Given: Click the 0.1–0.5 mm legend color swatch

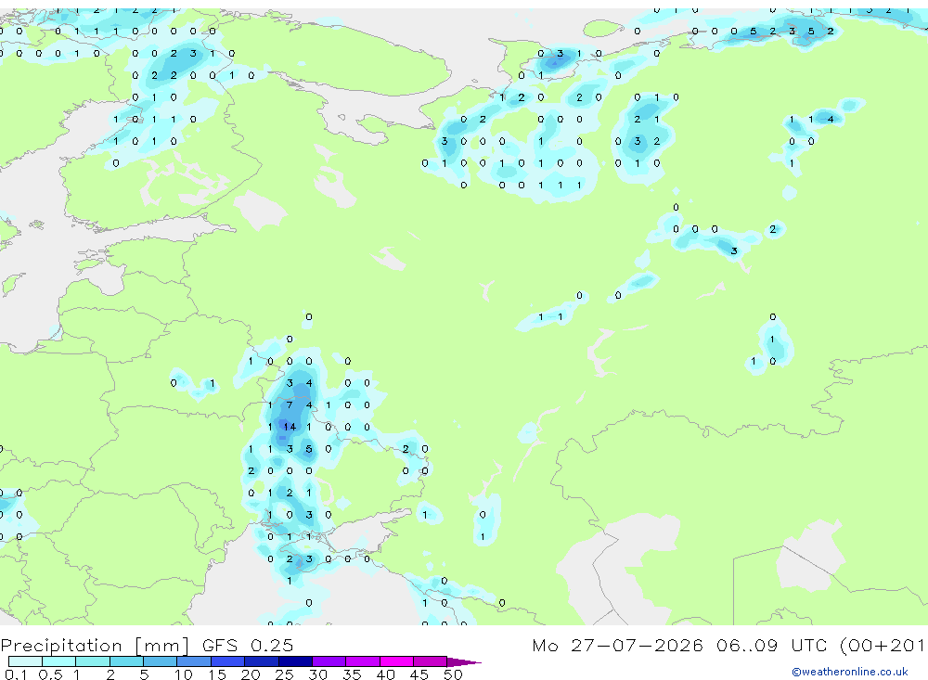Looking at the screenshot, I should pos(25,661).
